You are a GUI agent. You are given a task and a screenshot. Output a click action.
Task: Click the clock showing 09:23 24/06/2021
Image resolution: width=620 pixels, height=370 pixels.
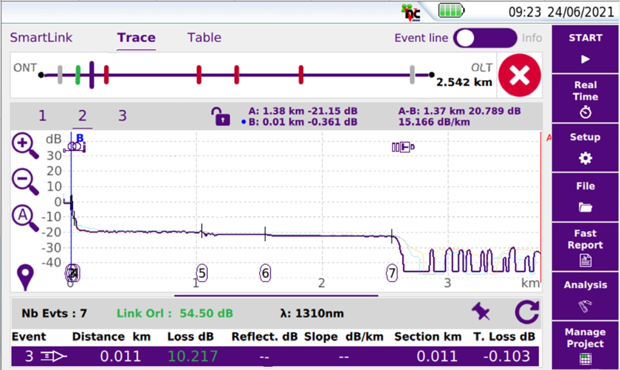562,11
